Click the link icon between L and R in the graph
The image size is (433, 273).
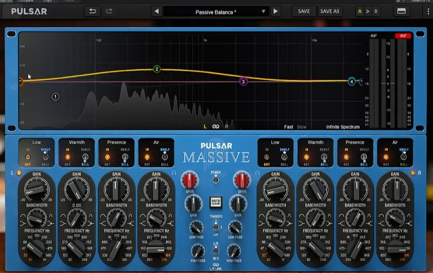pos(216,126)
